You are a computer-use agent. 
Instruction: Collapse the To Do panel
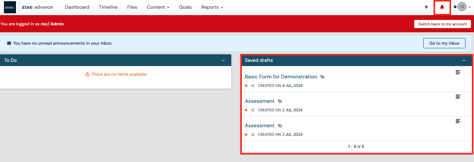(223, 60)
